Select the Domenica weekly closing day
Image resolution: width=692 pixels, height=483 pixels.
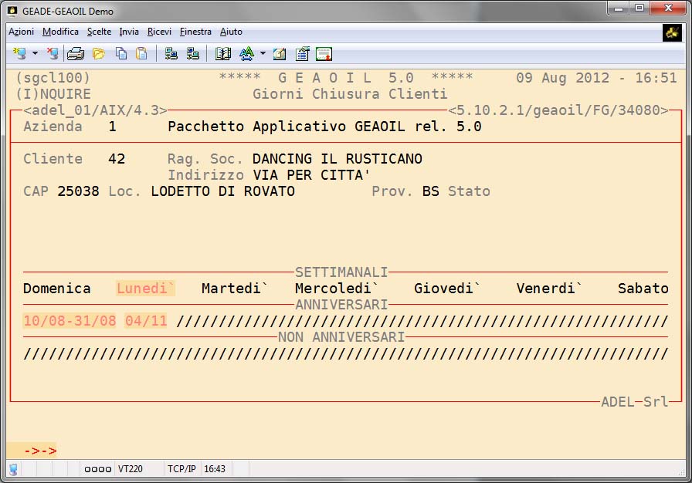tap(56, 289)
